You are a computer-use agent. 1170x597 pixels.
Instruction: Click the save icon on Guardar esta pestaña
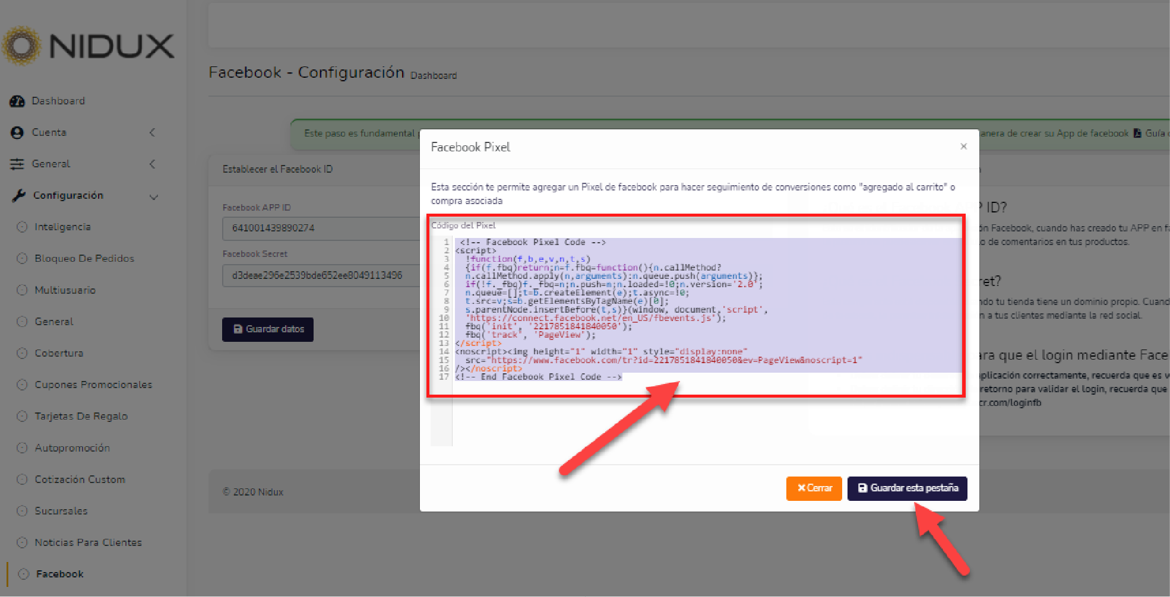(862, 488)
